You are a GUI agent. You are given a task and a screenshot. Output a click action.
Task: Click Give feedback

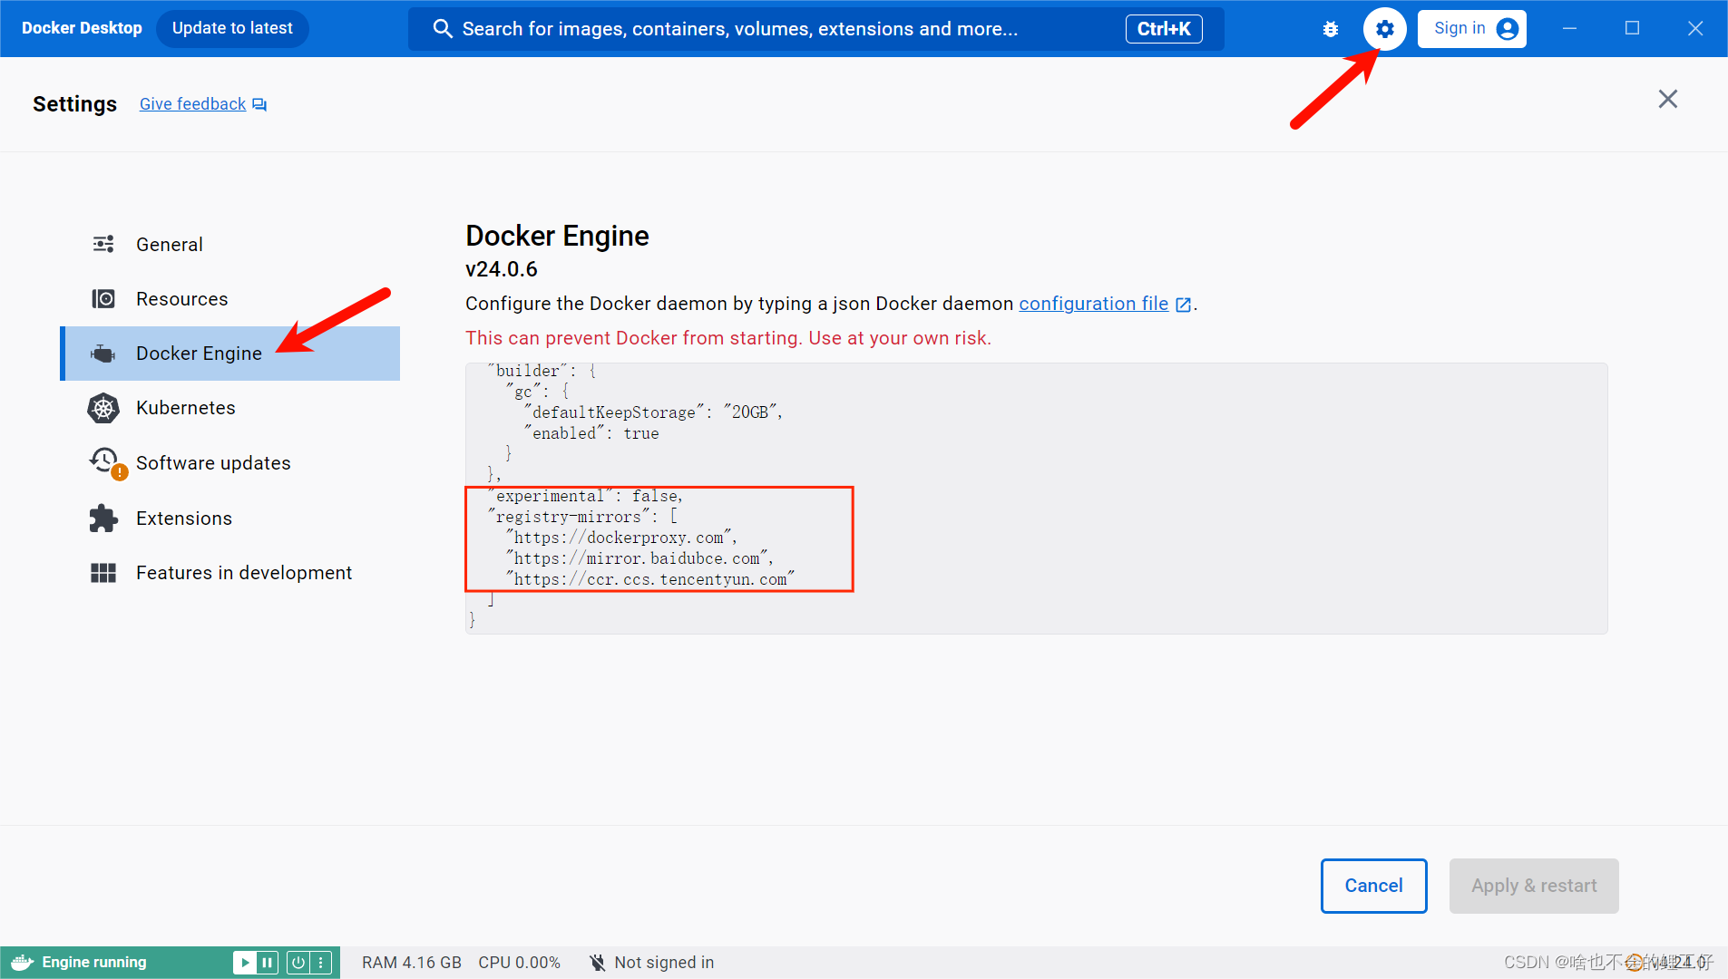pos(191,103)
